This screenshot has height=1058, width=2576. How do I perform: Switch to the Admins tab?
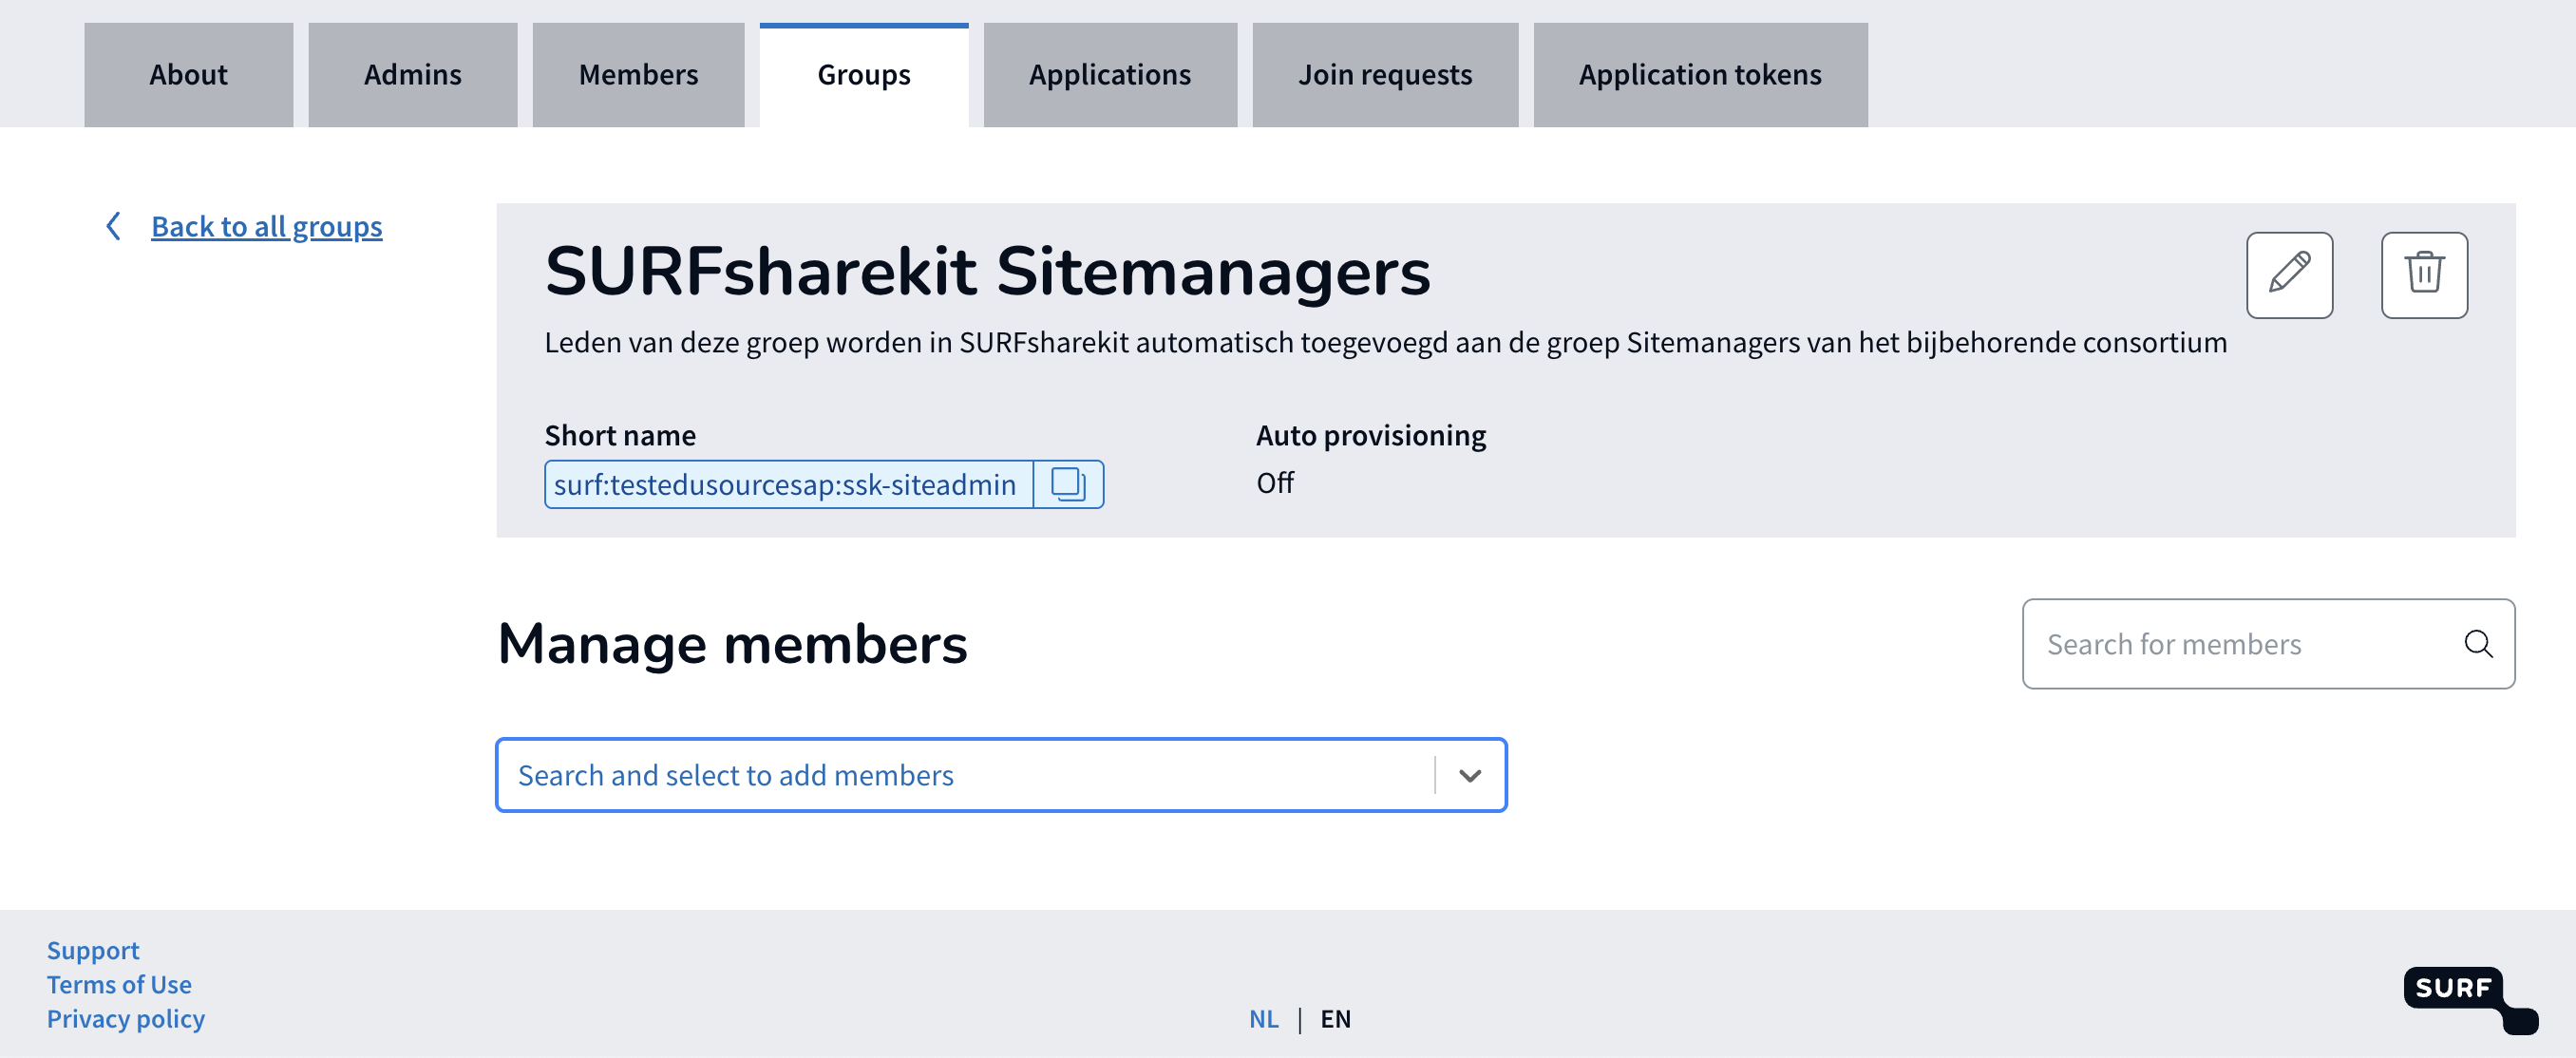point(413,75)
